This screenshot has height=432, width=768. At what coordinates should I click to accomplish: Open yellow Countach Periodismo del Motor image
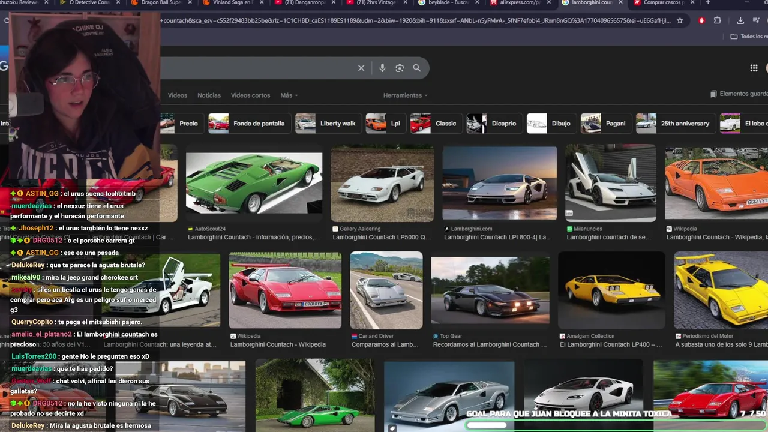point(721,290)
